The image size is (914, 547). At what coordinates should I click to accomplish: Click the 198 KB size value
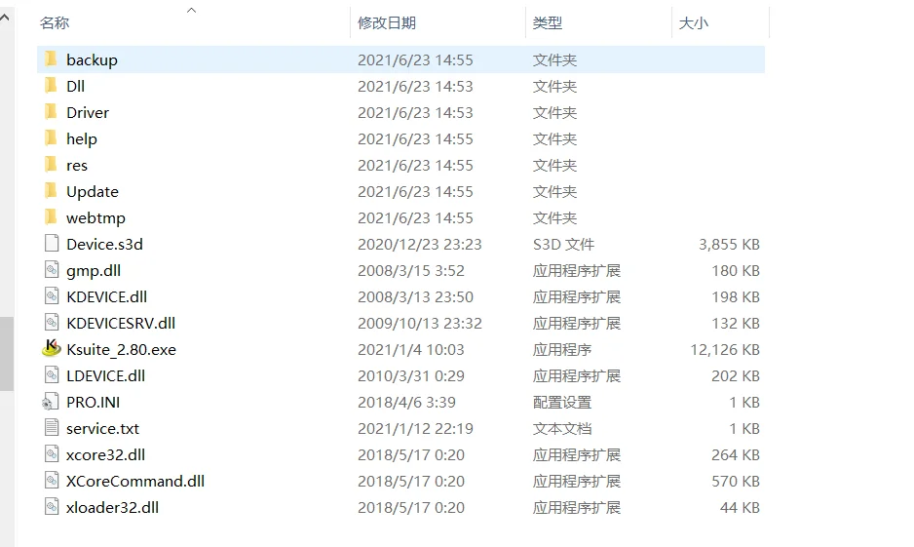pos(736,296)
